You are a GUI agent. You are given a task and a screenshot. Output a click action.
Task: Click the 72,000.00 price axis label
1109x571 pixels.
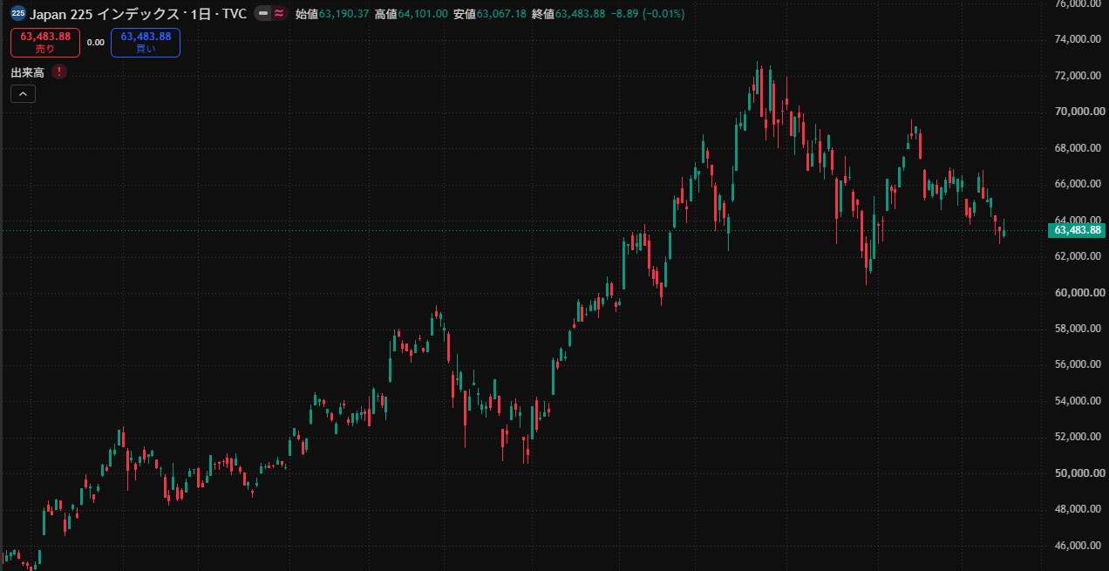coord(1079,76)
